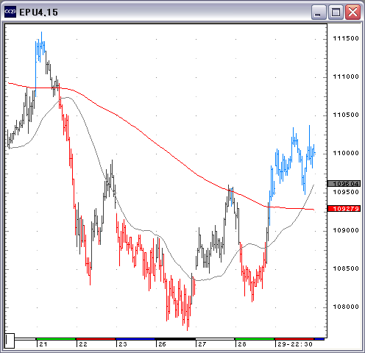
Task: Click the EPU4,15 window title text
Action: [38, 13]
